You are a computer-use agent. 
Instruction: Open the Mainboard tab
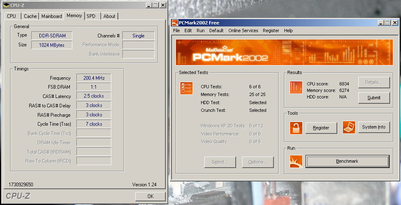click(x=52, y=16)
